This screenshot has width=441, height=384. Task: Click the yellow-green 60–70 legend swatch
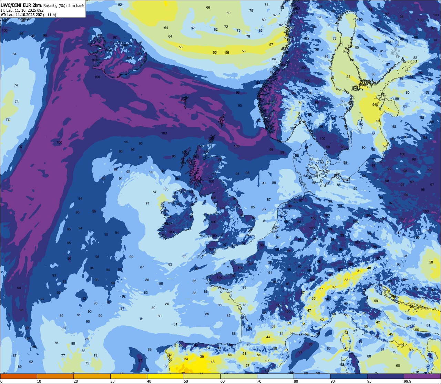click(x=239, y=376)
